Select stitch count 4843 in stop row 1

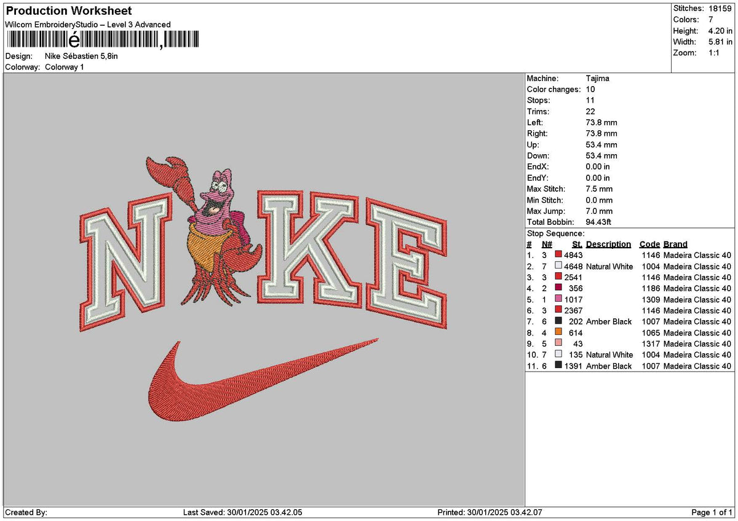click(573, 256)
